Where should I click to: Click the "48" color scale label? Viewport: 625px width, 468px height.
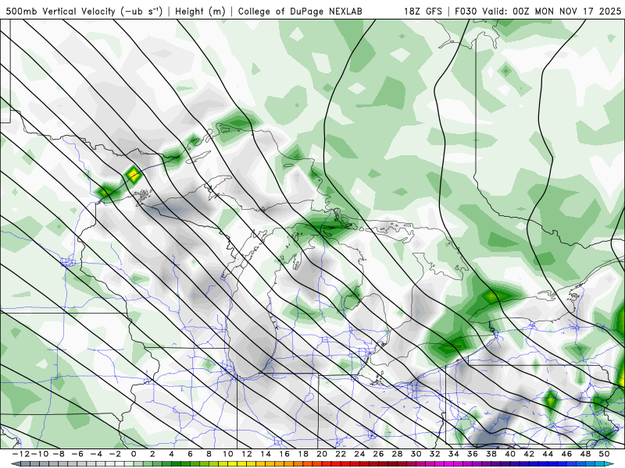pos(585,454)
